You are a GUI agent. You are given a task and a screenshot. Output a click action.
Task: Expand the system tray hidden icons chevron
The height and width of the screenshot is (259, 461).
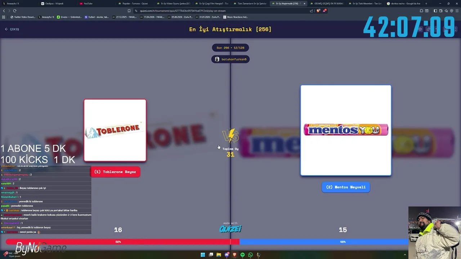tap(405, 255)
